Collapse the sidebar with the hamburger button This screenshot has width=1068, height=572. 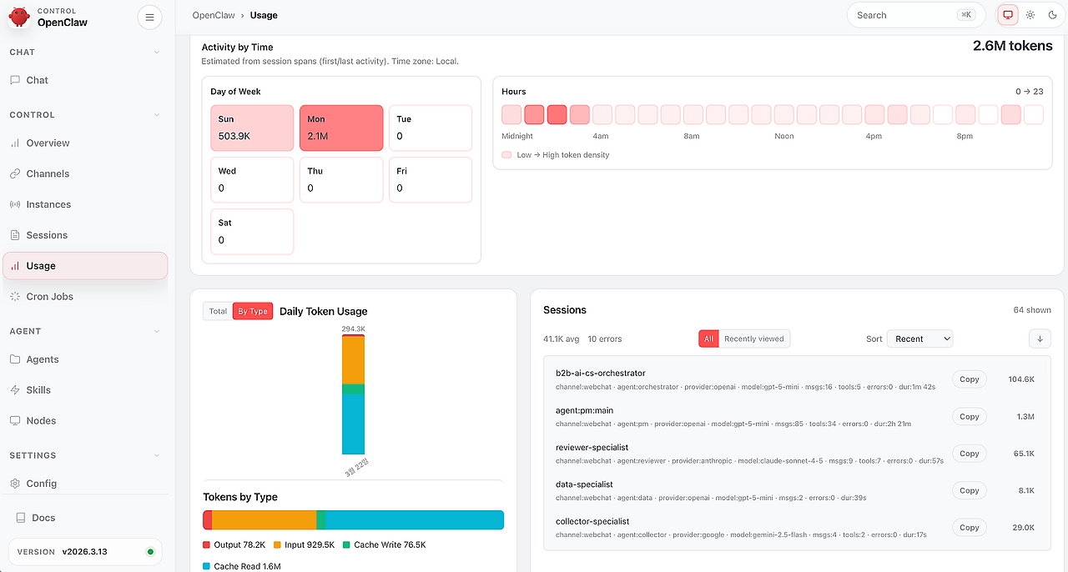[149, 17]
